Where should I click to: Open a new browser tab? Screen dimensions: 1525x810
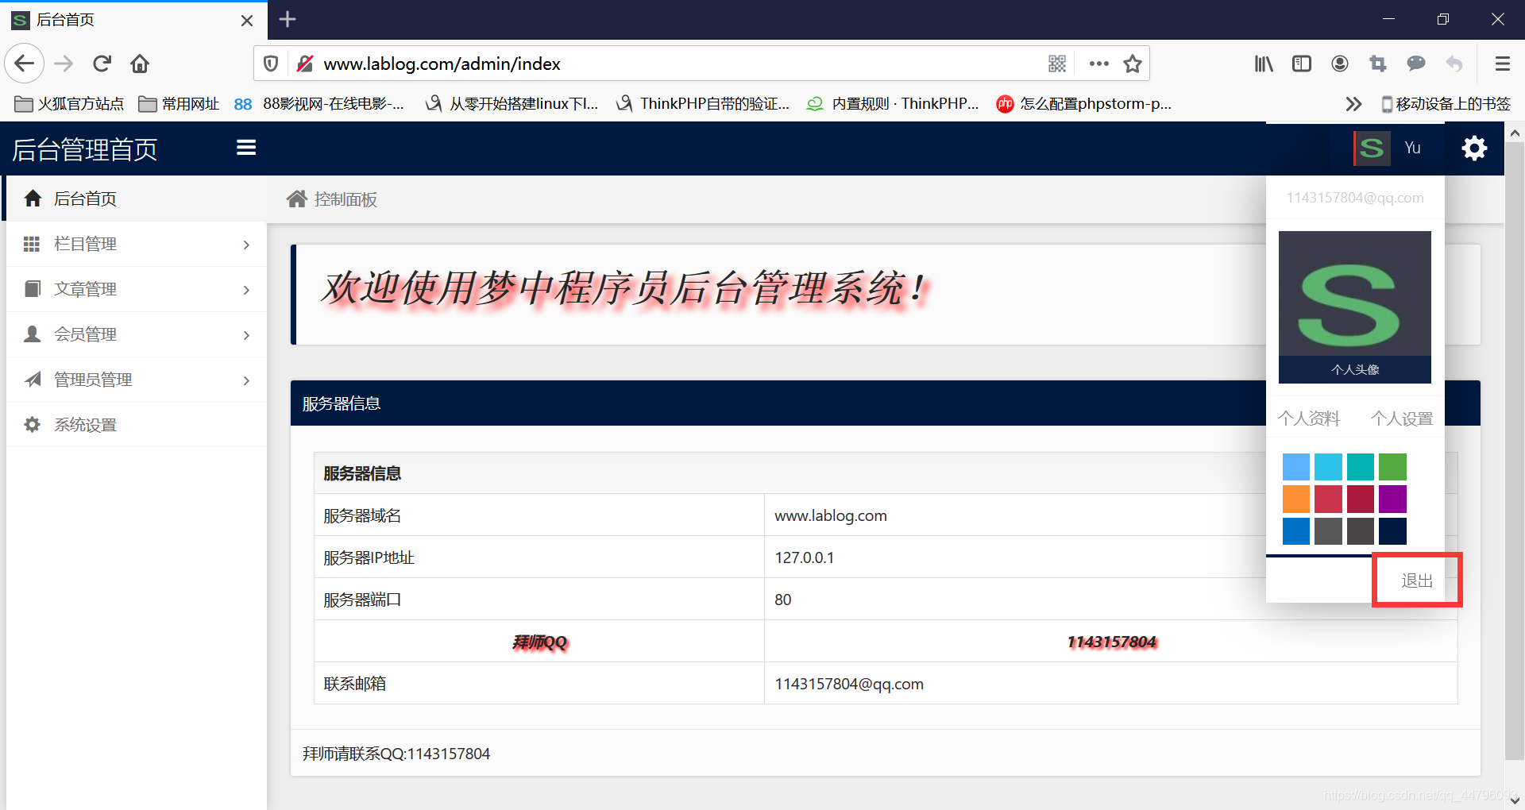288,19
